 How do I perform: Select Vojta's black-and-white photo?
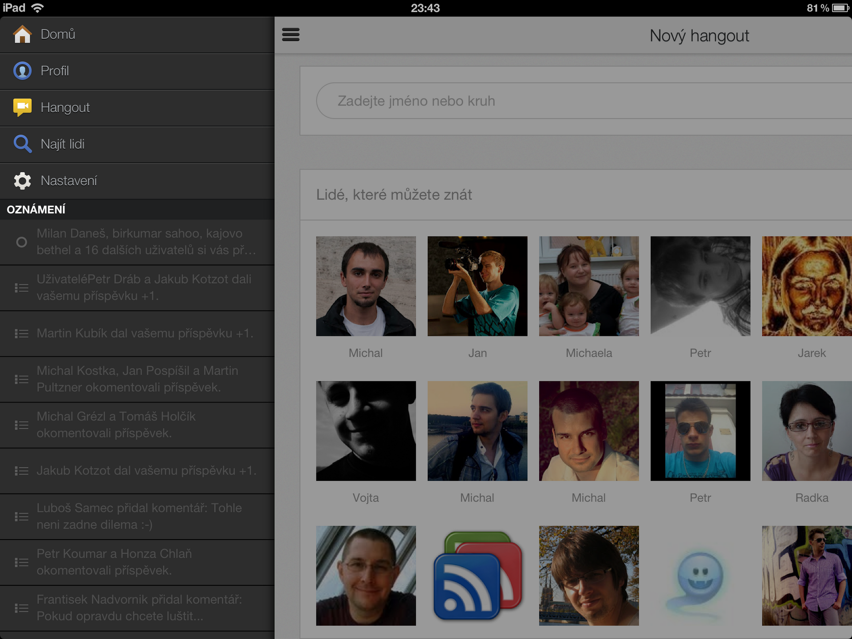(x=366, y=431)
